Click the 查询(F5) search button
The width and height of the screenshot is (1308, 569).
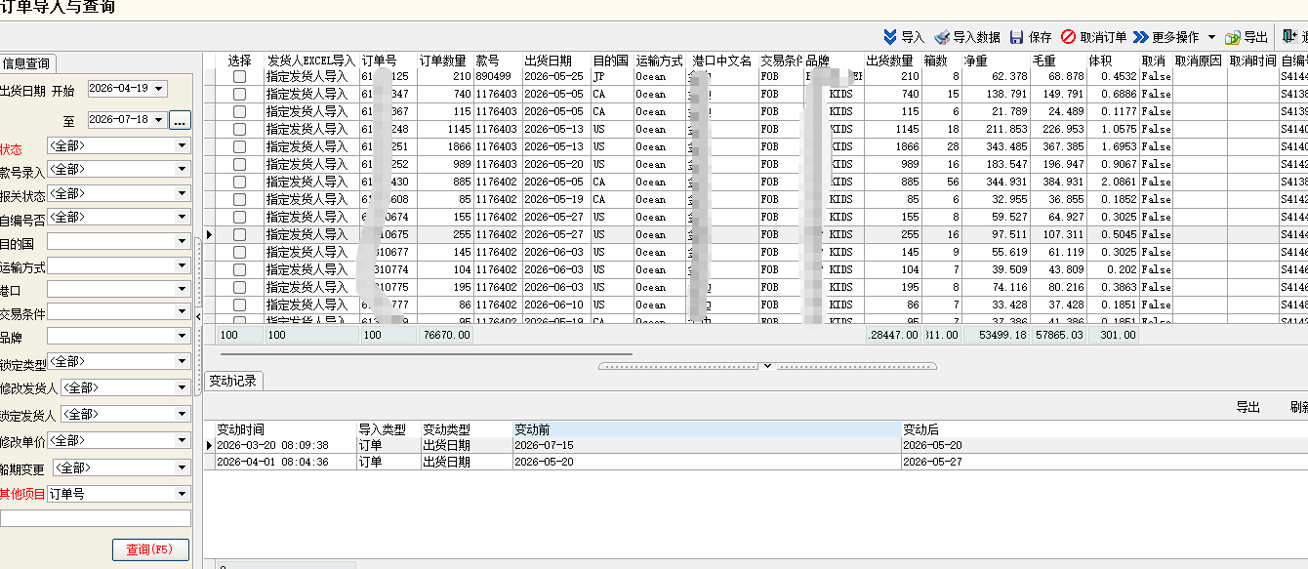tap(150, 549)
